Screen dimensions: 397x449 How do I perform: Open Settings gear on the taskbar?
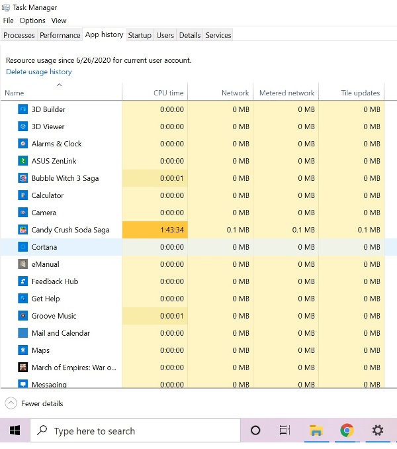(378, 430)
